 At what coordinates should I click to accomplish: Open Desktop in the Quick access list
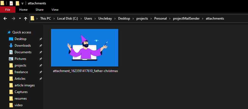(x=20, y=39)
